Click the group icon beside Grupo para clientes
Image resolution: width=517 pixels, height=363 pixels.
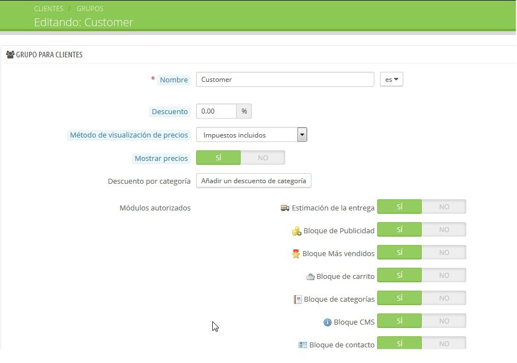[x=10, y=55]
